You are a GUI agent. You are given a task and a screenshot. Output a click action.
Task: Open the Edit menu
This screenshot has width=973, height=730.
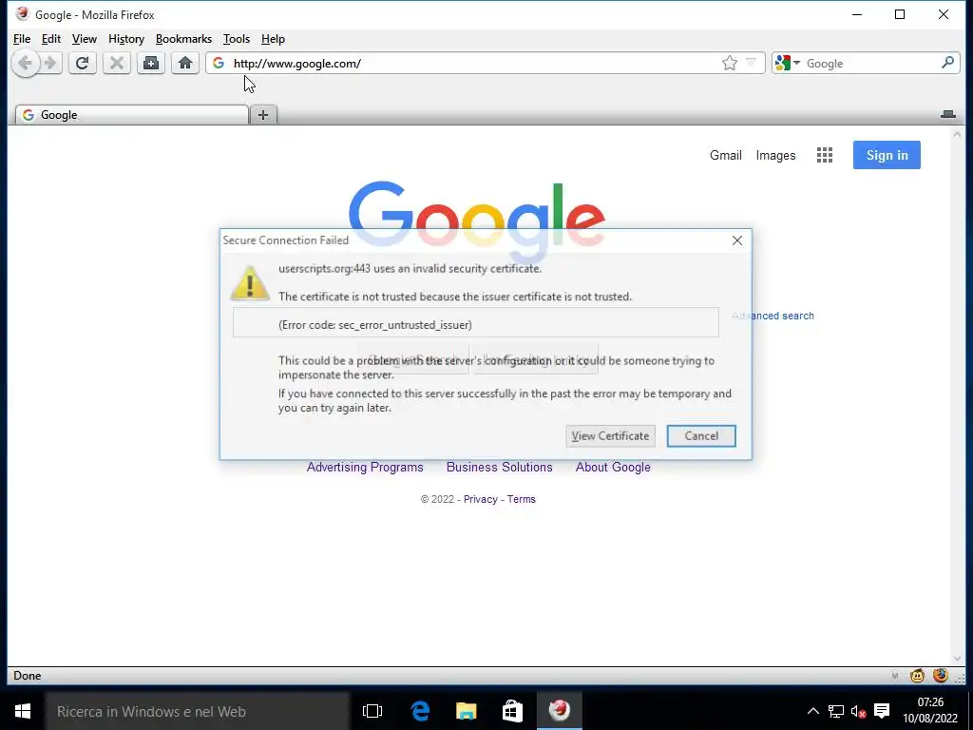(51, 39)
